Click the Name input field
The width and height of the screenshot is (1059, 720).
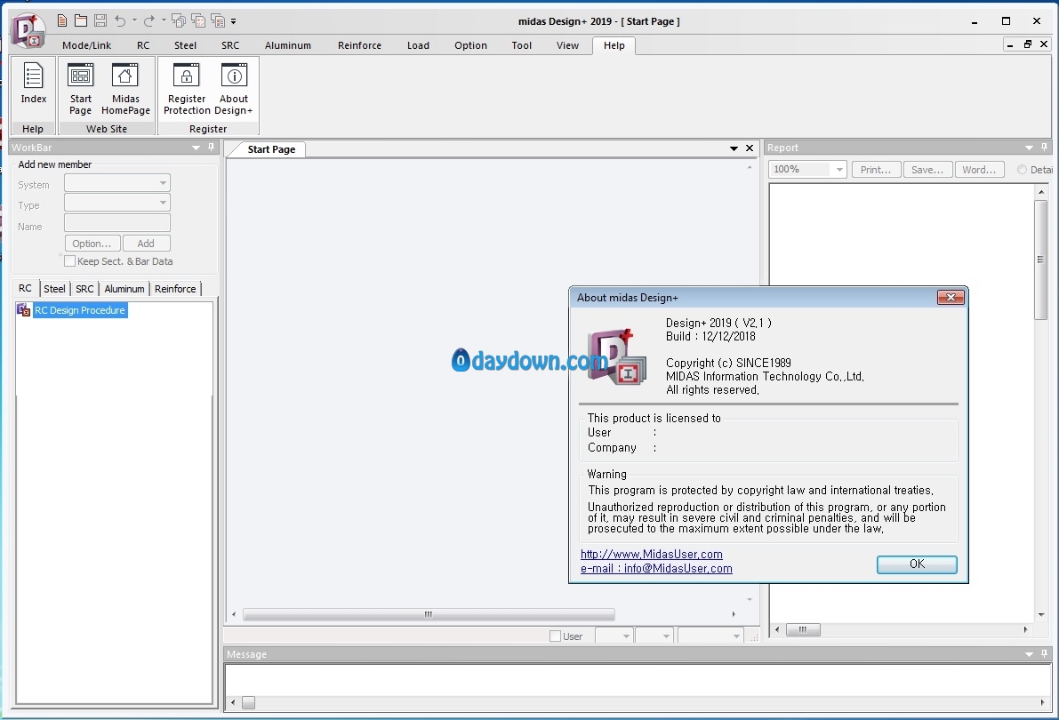click(x=116, y=223)
